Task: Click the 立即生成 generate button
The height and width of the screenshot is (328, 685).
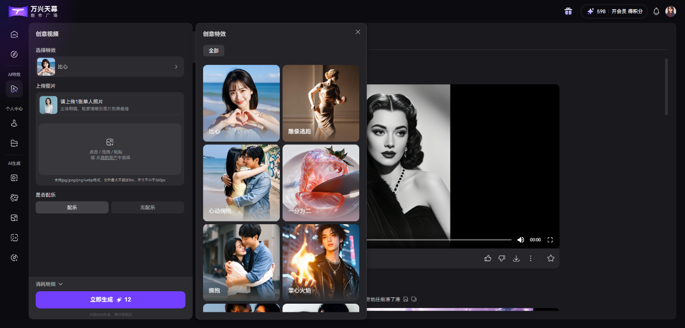Action: click(110, 300)
